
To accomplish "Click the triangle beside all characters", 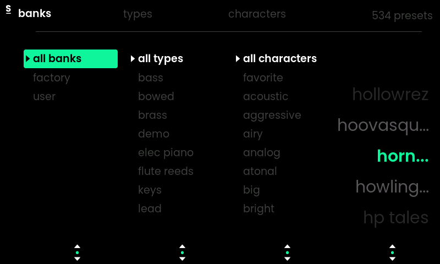I will pos(238,59).
